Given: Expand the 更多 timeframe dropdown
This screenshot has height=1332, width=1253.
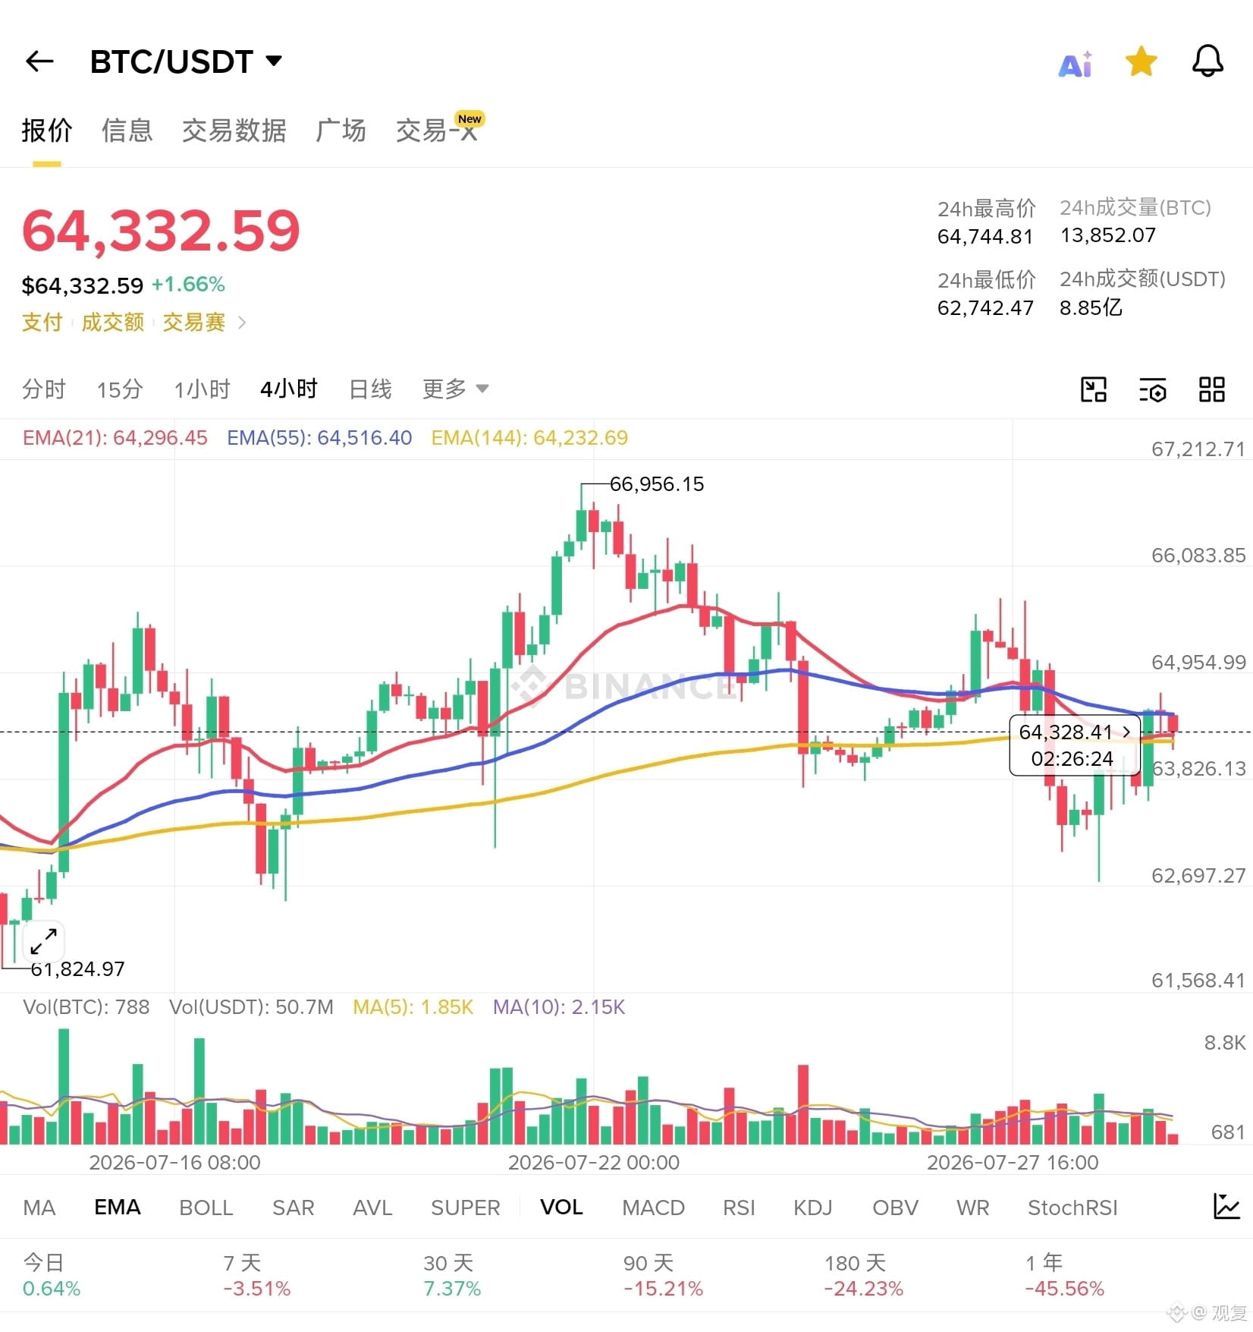Looking at the screenshot, I should coord(455,389).
